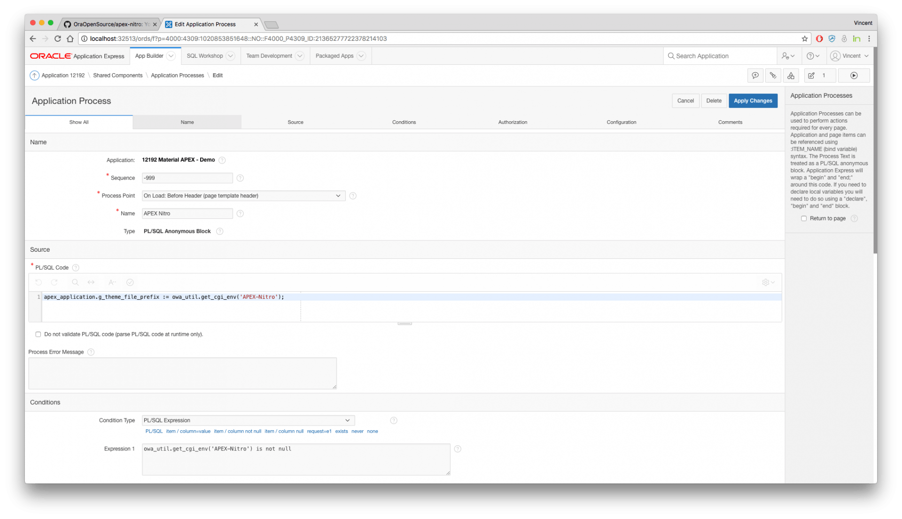Click the 'item / column not null' link
Image resolution: width=902 pixels, height=519 pixels.
237,431
